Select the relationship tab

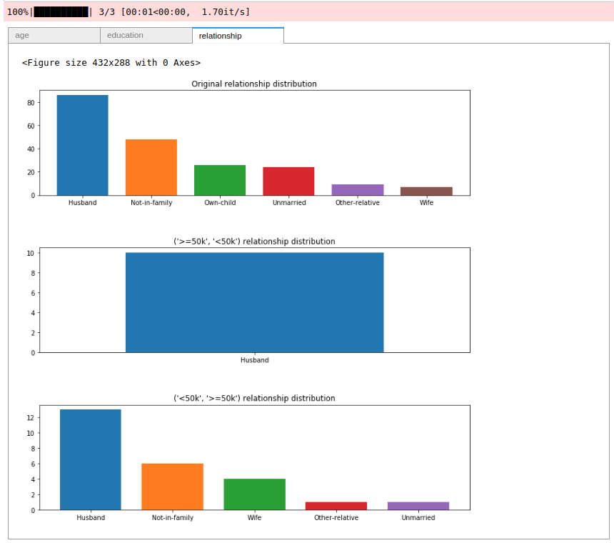click(237, 35)
